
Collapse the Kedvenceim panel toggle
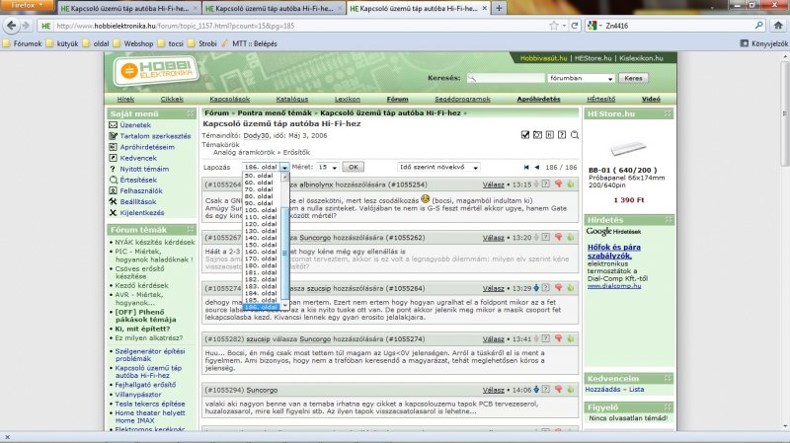pos(669,378)
